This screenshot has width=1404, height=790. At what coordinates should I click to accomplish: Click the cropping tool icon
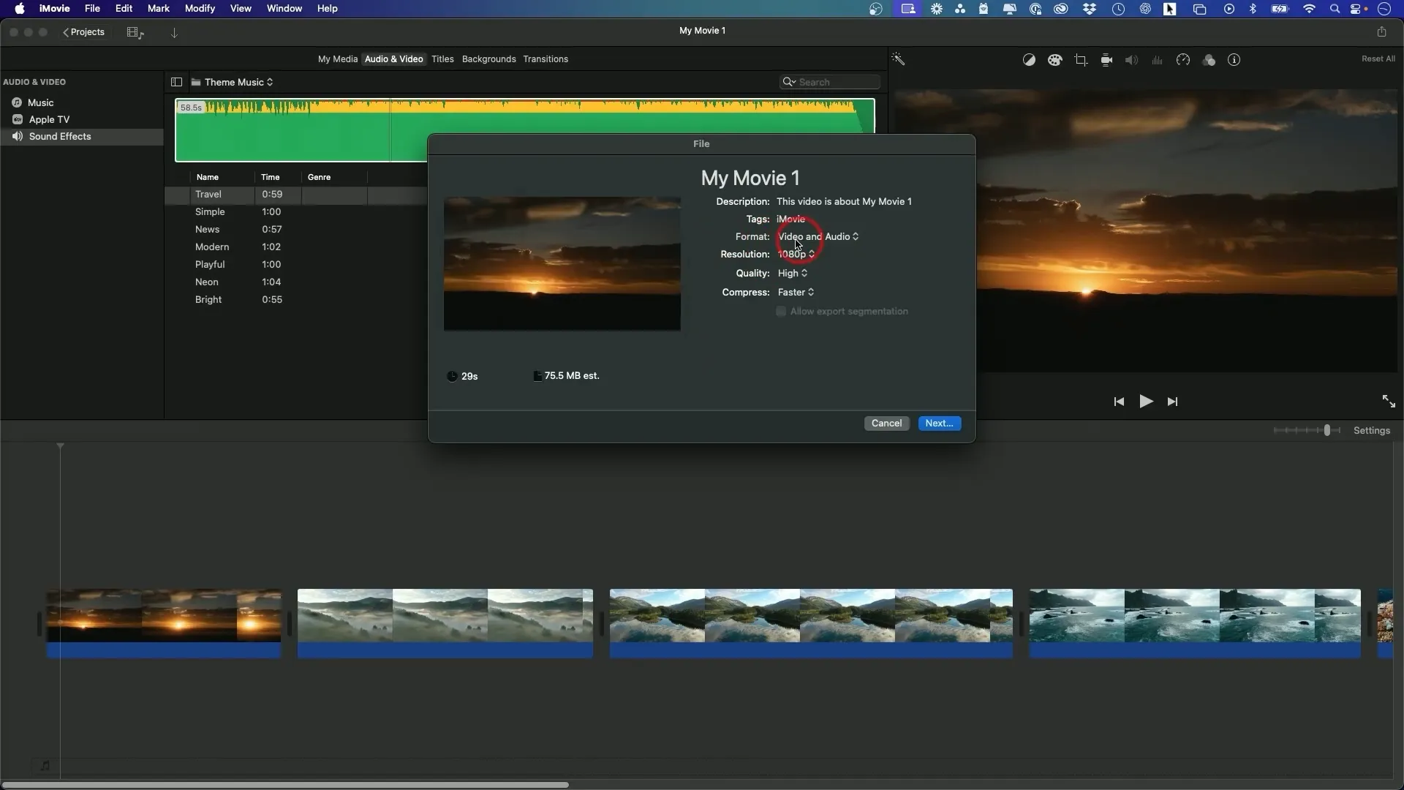(x=1080, y=60)
